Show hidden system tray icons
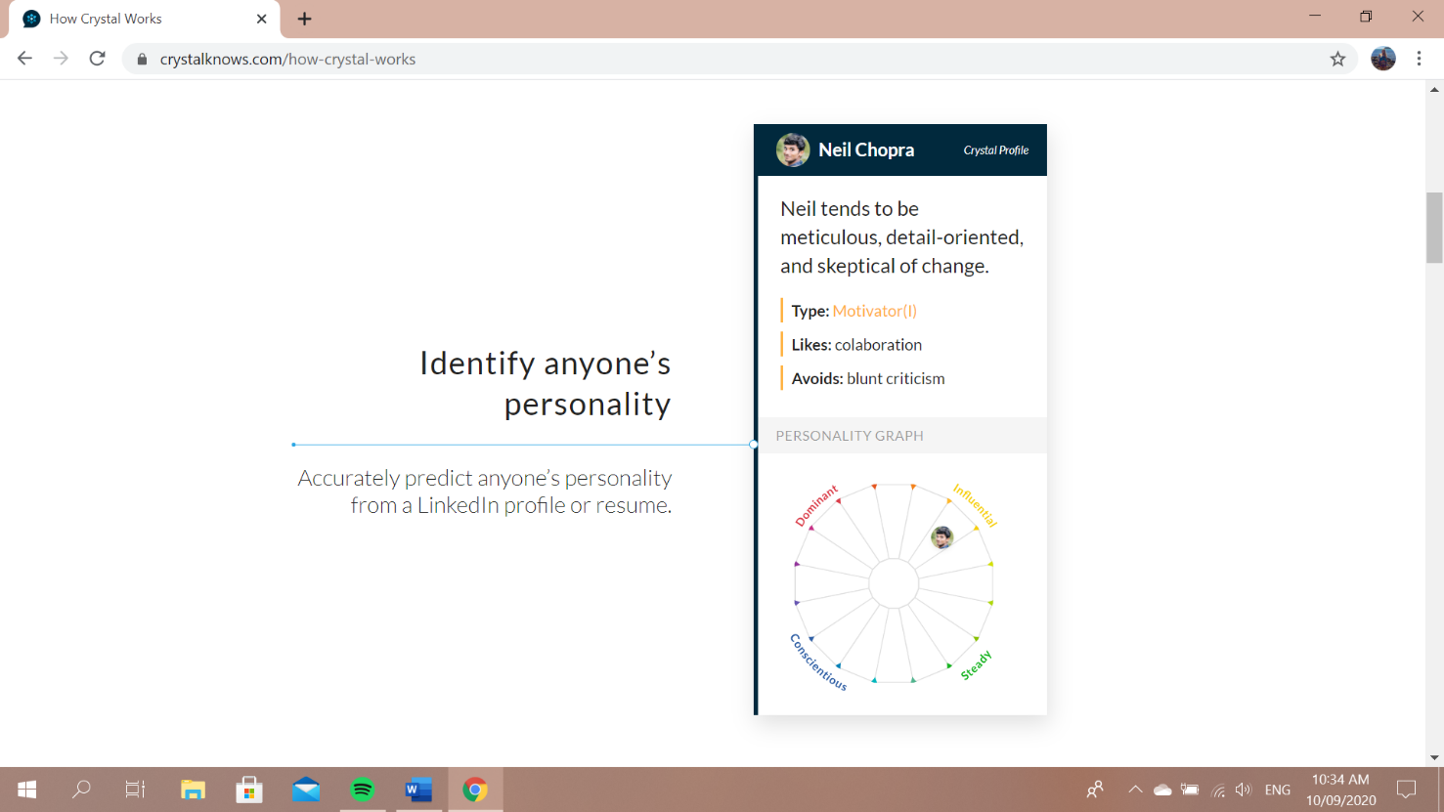 click(1134, 790)
